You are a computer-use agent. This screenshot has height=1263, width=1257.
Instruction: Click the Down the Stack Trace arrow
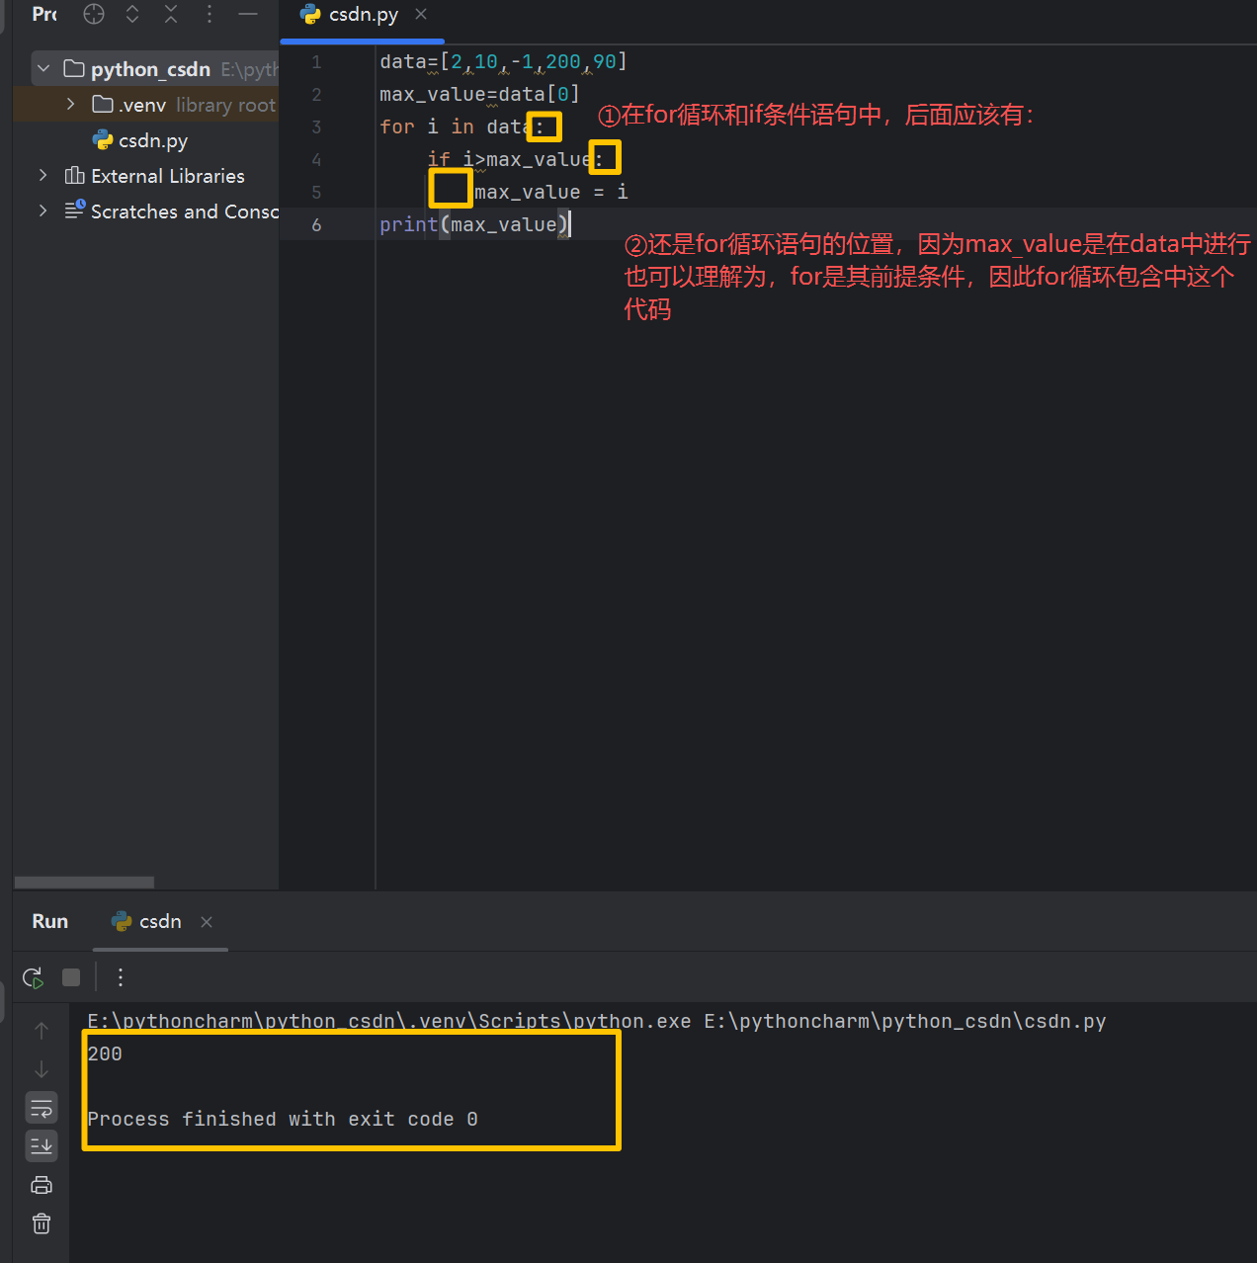coord(42,1069)
